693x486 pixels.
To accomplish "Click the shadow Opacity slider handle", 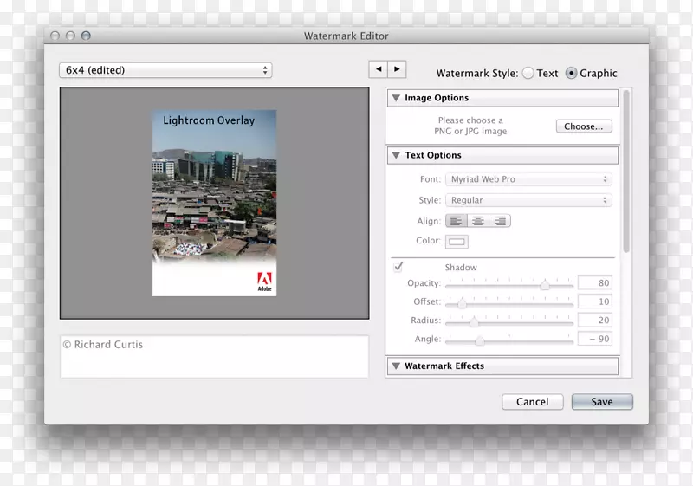I will pos(545,284).
